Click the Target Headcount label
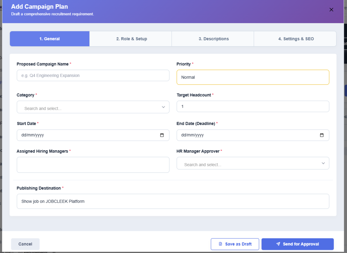This screenshot has height=253, width=347. point(194,95)
